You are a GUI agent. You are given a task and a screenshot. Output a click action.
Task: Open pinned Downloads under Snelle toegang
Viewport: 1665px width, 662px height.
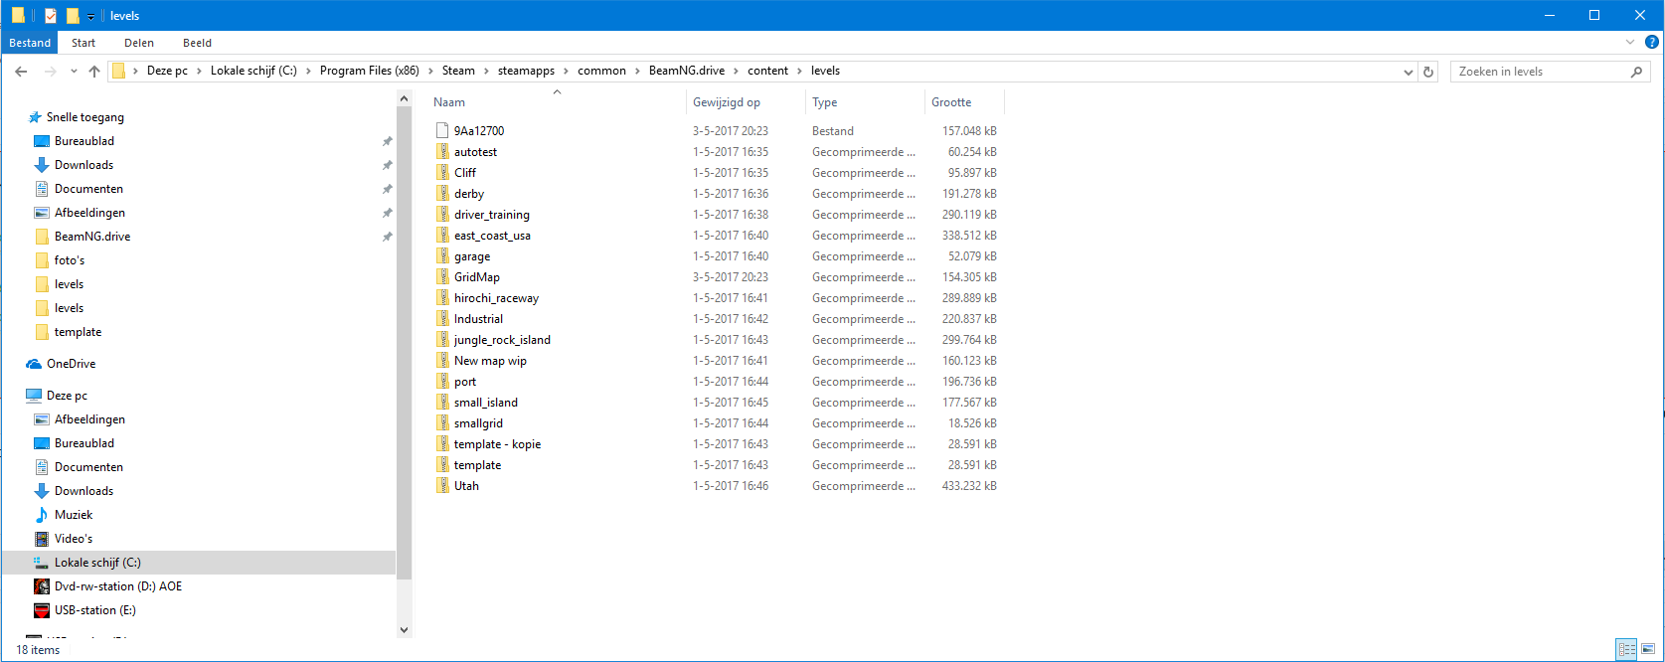pyautogui.click(x=83, y=165)
